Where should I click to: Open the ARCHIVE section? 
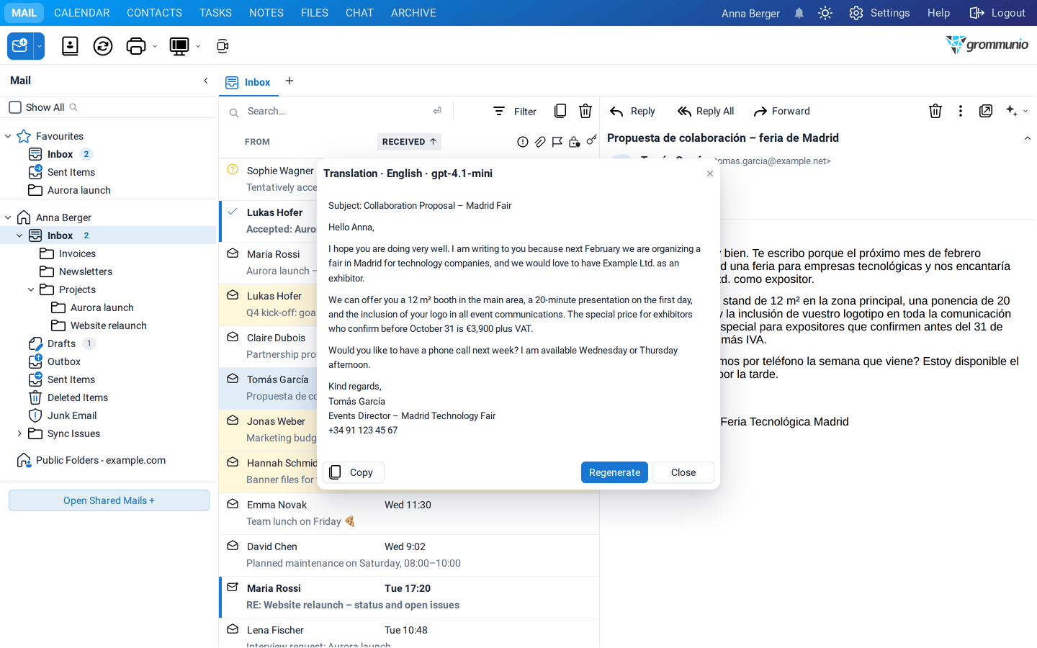pos(413,13)
